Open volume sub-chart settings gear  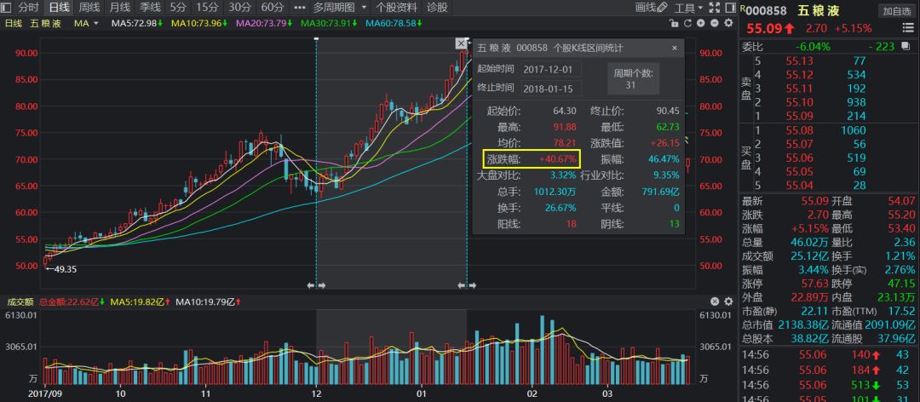pyautogui.click(x=728, y=301)
